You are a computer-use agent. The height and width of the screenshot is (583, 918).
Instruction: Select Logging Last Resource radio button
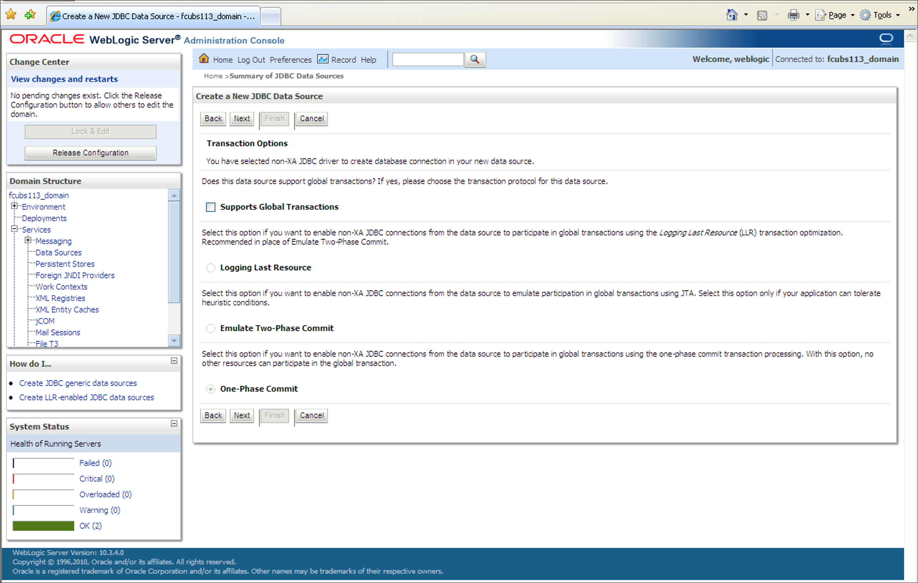(210, 268)
